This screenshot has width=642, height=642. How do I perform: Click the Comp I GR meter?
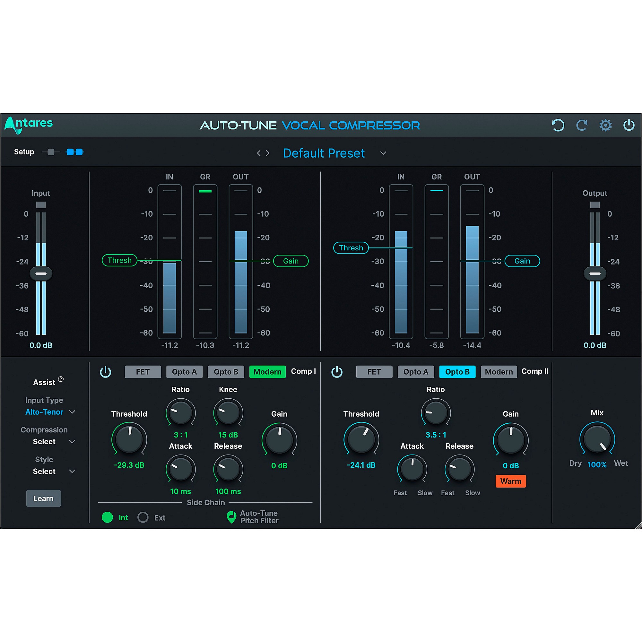(x=205, y=262)
